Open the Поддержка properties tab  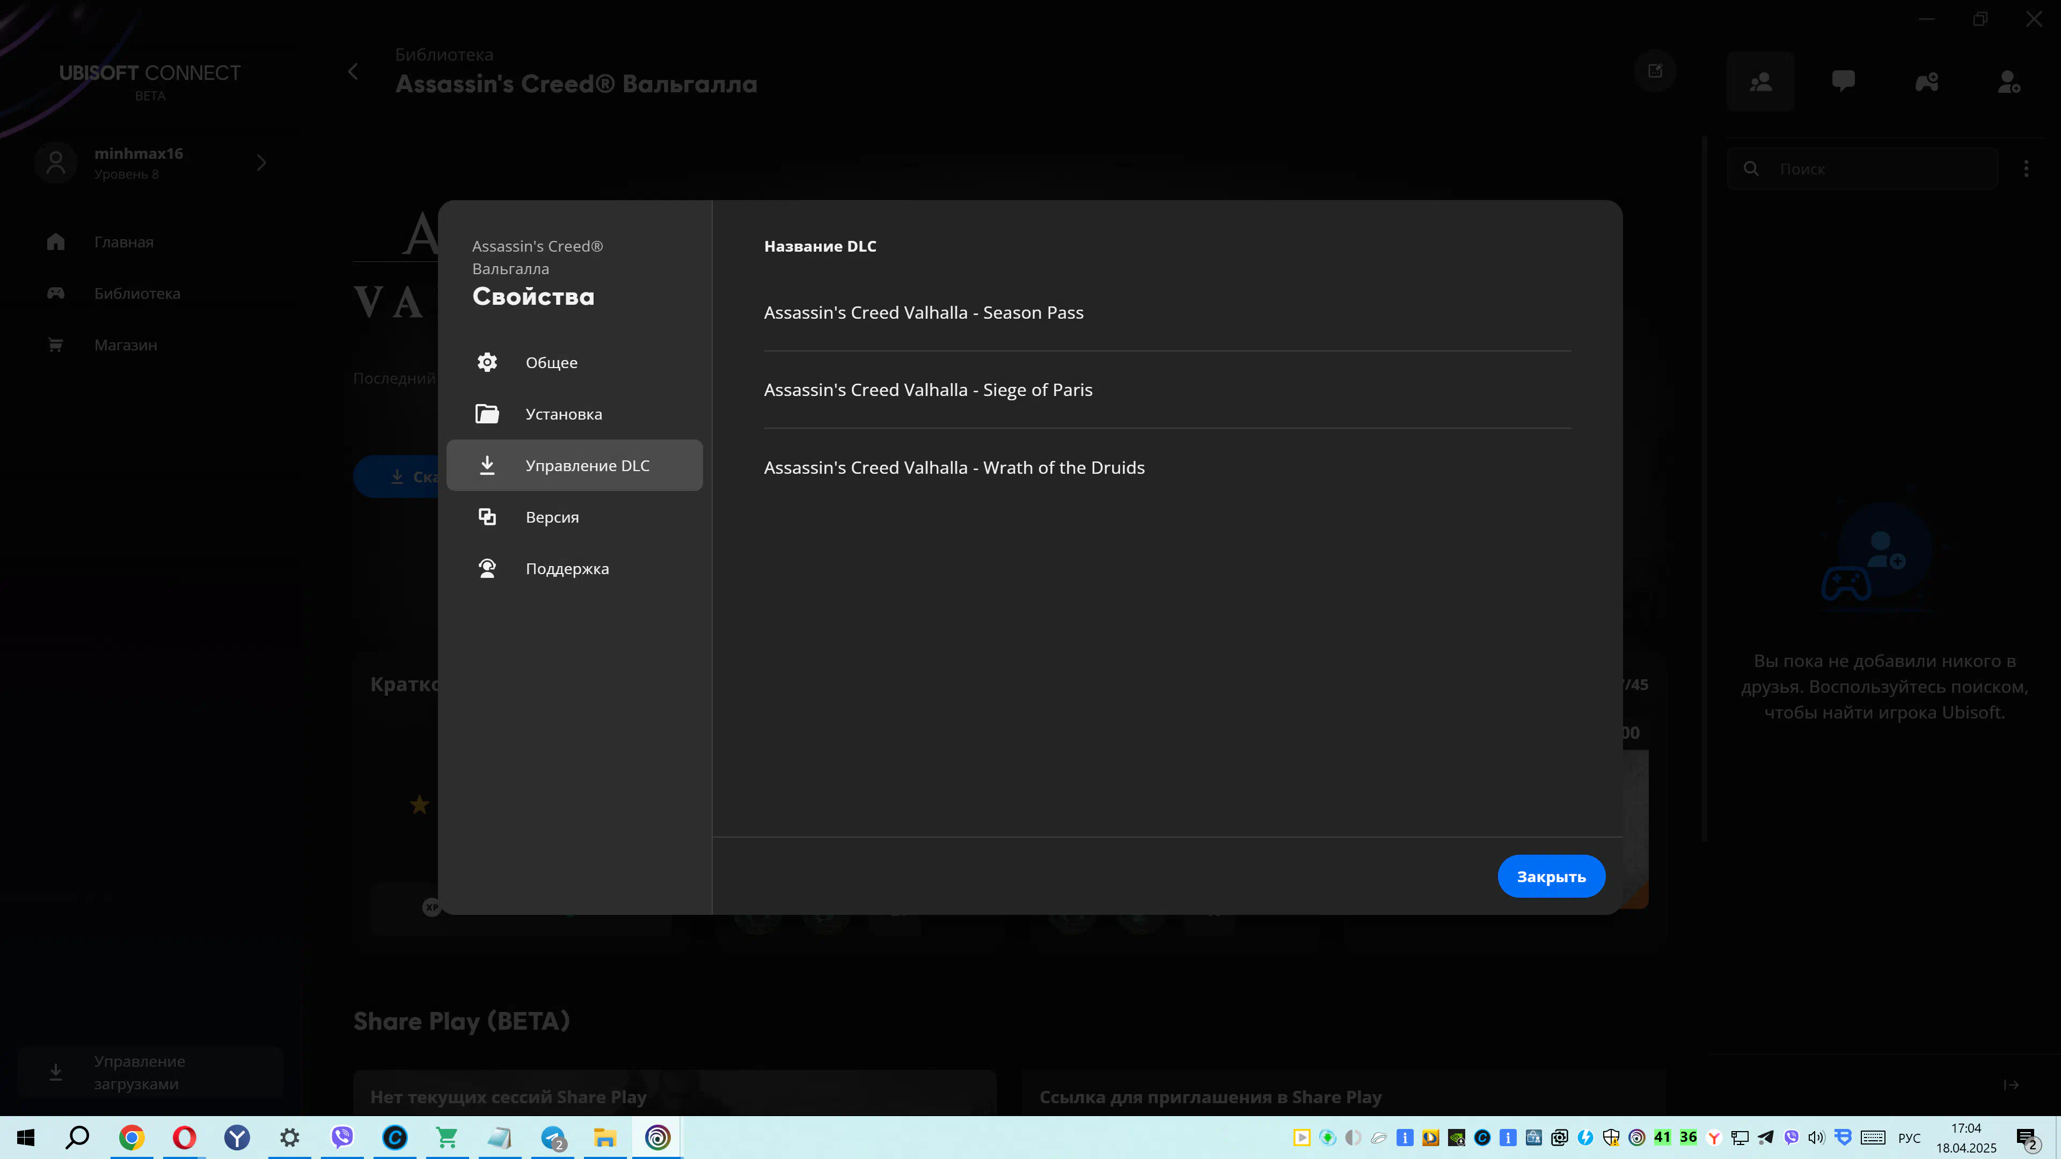tap(574, 568)
